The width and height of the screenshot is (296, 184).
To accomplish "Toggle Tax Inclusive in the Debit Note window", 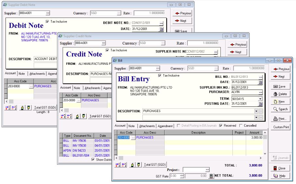I will point(47,22).
